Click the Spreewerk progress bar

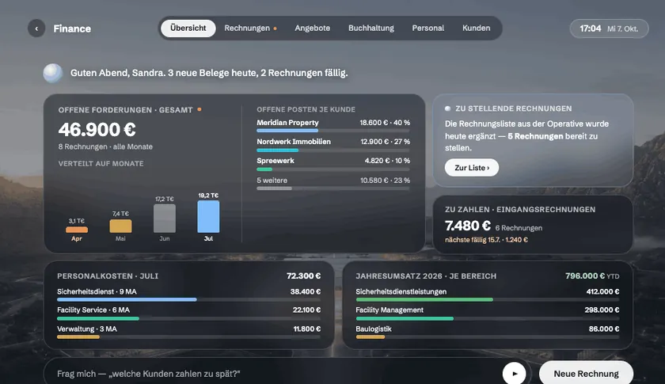click(x=333, y=169)
